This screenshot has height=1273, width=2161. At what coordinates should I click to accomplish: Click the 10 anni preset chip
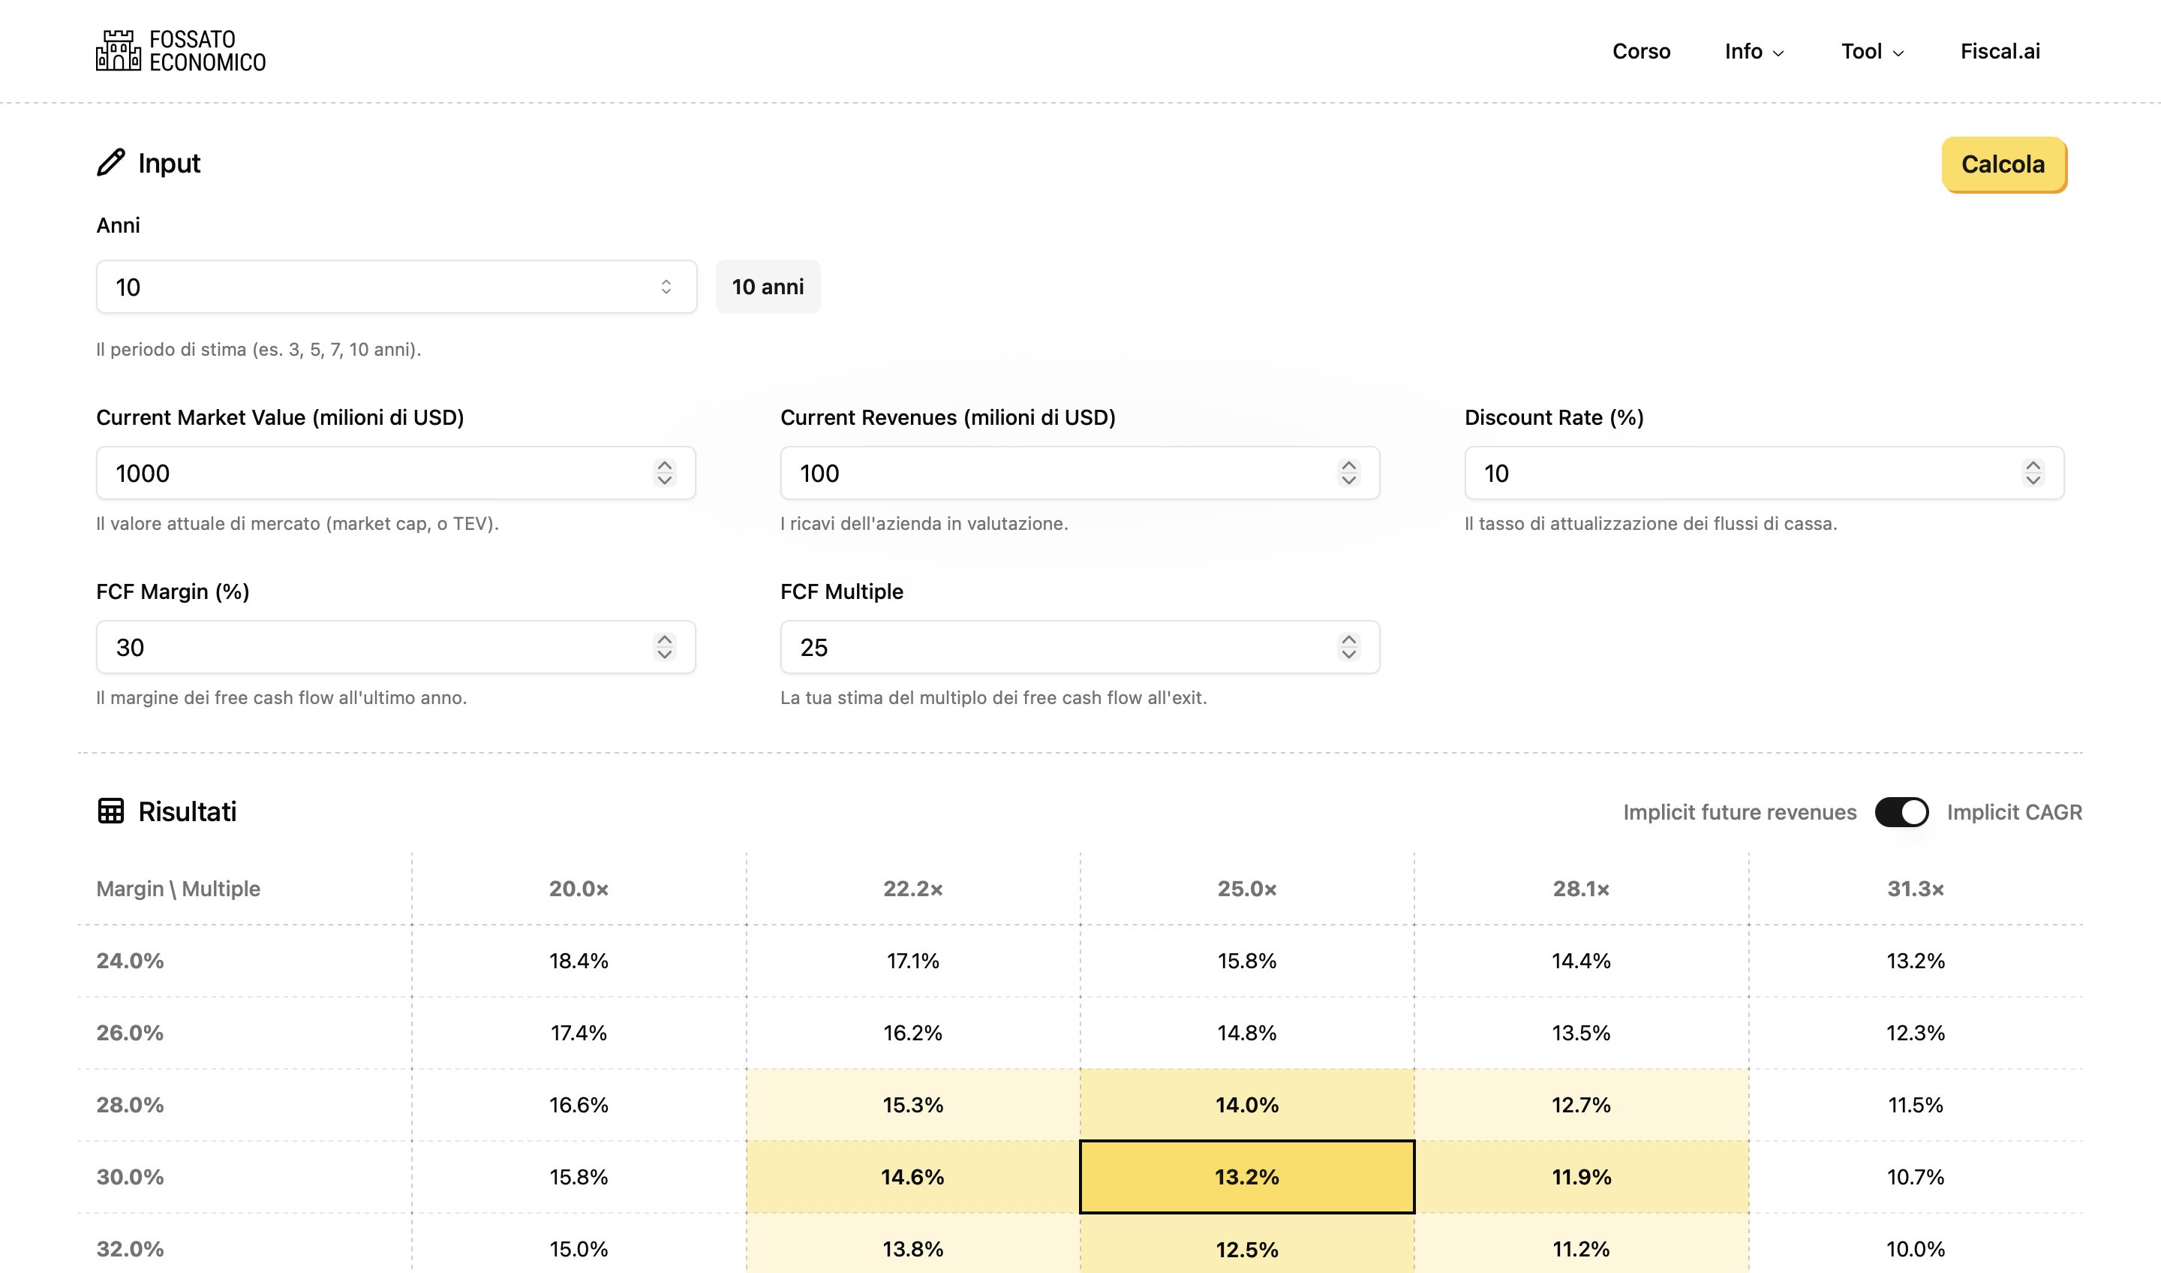768,287
